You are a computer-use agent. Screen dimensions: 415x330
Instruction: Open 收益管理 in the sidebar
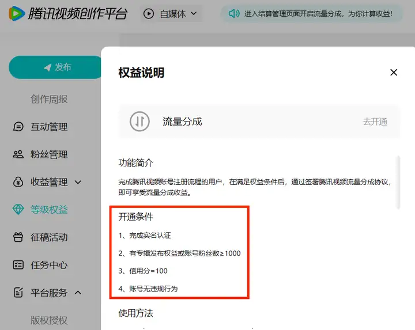pyautogui.click(x=49, y=182)
